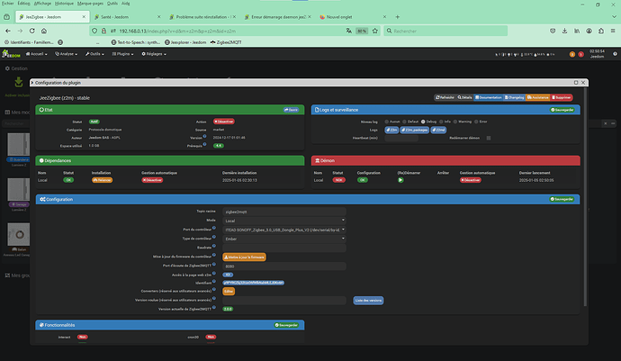Open site security shield icon in address bar
The height and width of the screenshot is (361, 621).
pyautogui.click(x=94, y=31)
